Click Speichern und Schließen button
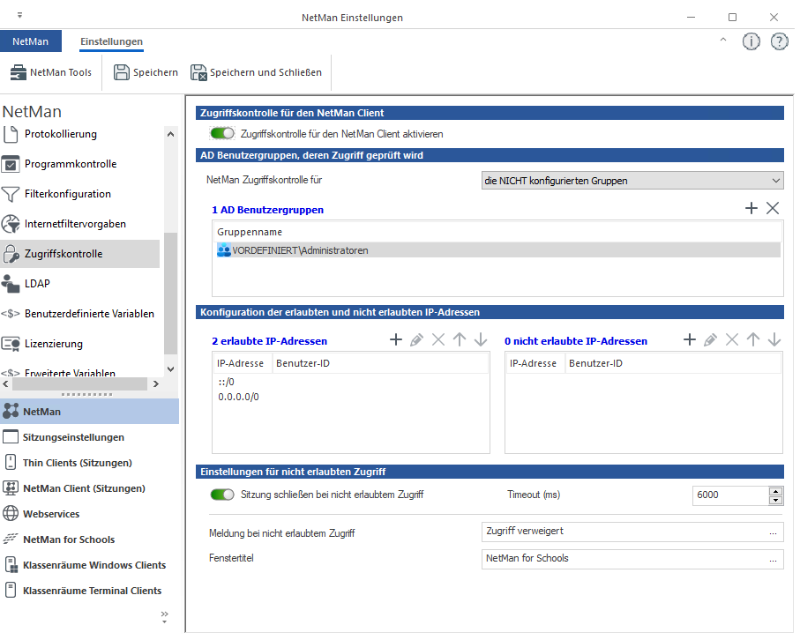This screenshot has width=800, height=640. point(256,72)
